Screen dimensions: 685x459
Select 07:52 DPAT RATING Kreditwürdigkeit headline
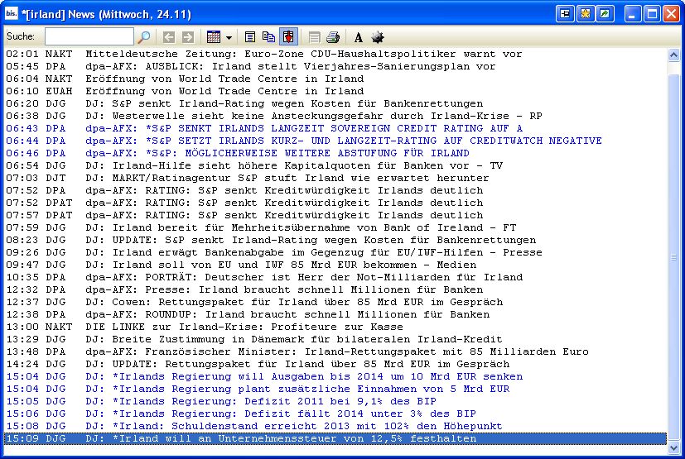click(335, 203)
